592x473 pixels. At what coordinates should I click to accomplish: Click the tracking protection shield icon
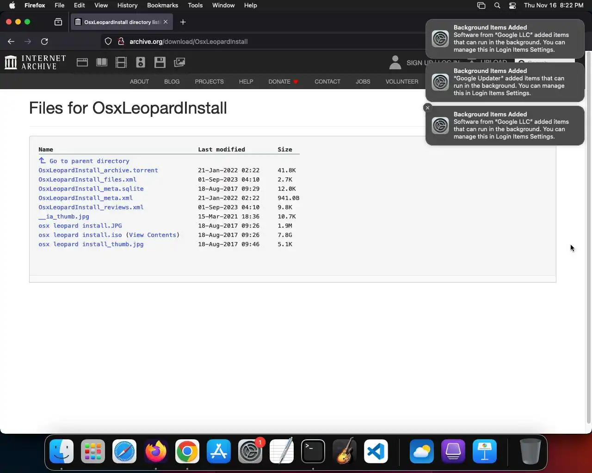click(x=108, y=42)
